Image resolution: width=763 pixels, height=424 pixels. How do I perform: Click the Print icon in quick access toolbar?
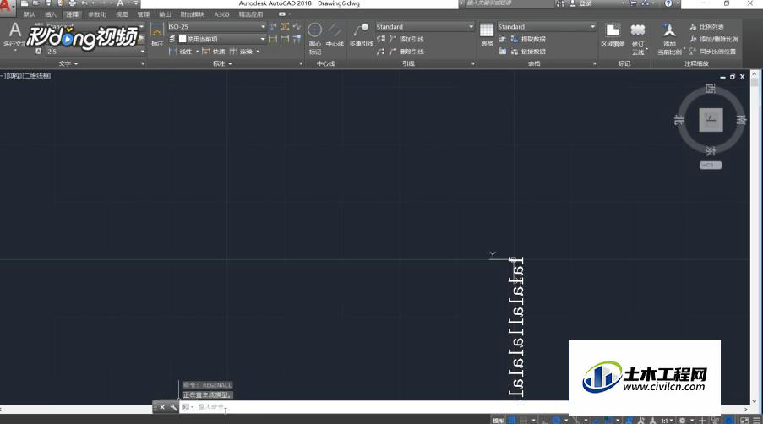[x=72, y=3]
